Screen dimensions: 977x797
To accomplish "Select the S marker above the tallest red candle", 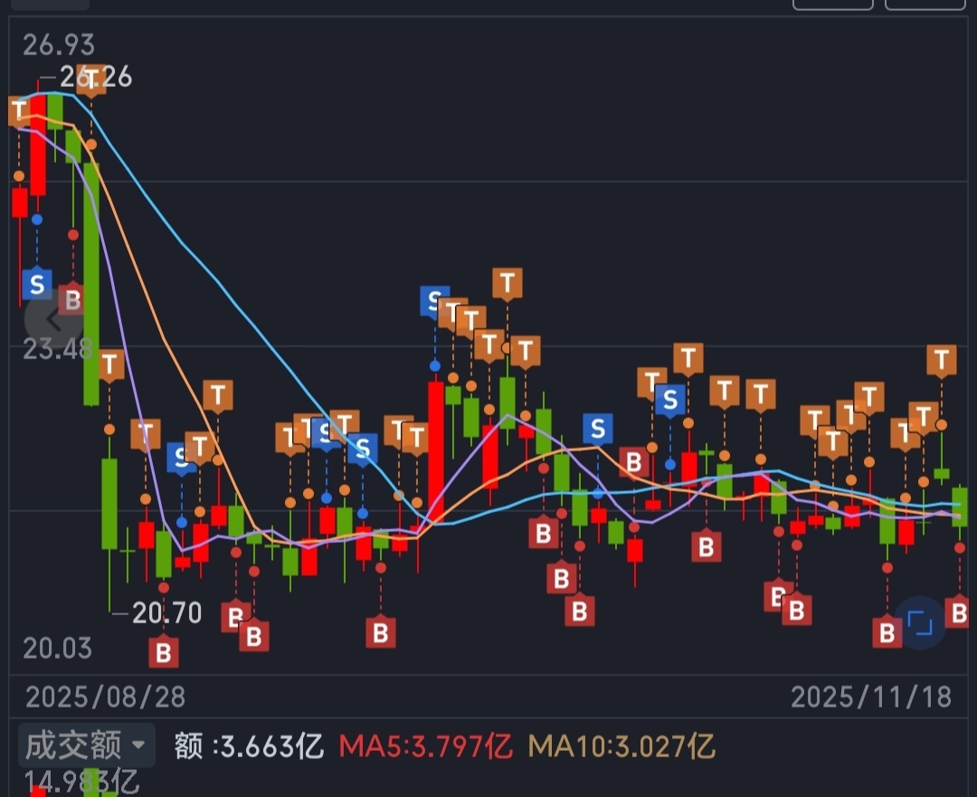I will pos(435,302).
